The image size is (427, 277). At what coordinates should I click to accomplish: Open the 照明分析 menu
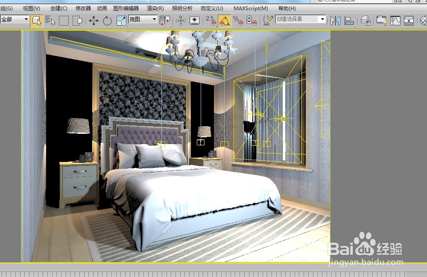pyautogui.click(x=182, y=9)
